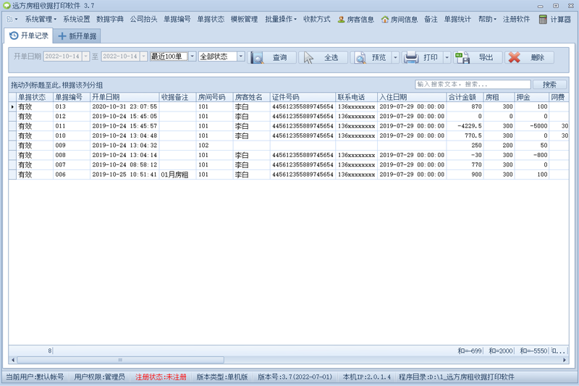Screen dimensions: 579x386
Task: Click the 搜索 button
Action: coord(549,85)
